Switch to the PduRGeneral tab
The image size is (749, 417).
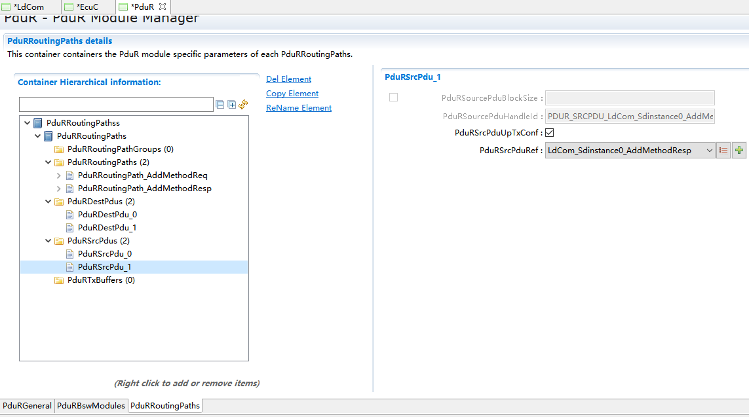(x=27, y=406)
